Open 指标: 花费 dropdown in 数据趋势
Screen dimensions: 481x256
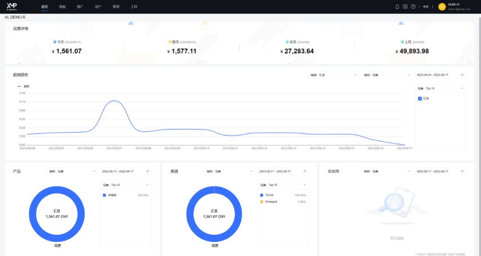(x=387, y=75)
